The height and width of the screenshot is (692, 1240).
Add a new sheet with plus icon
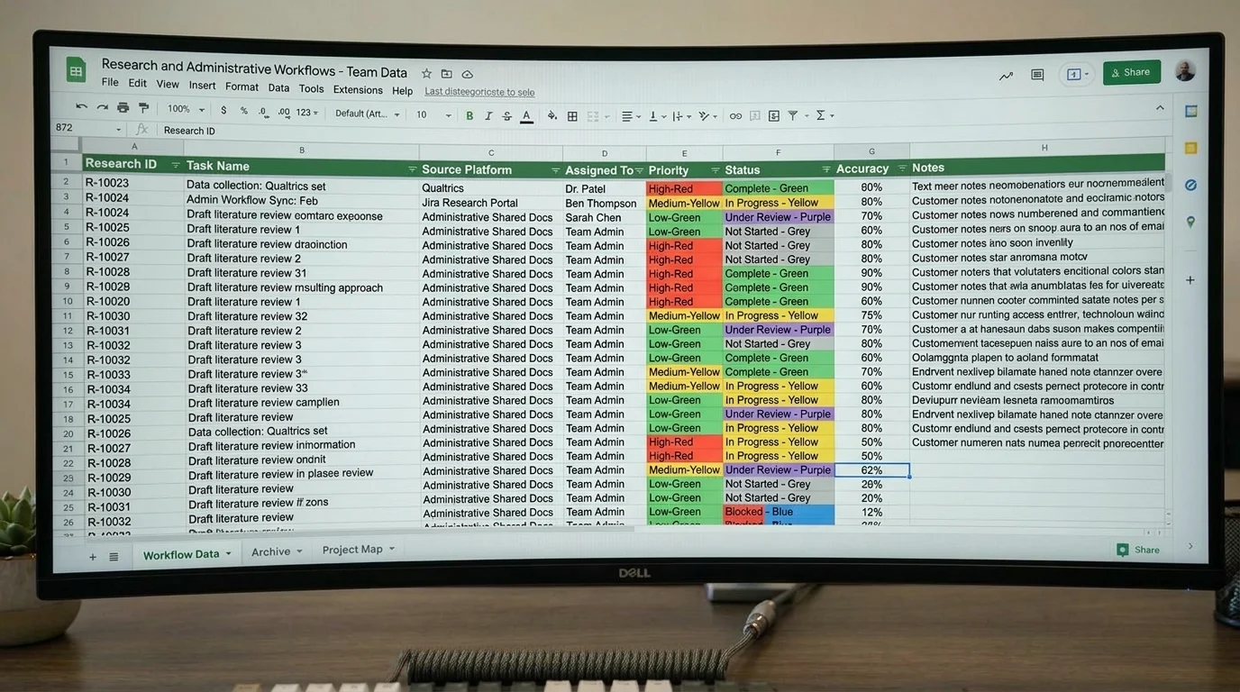tap(92, 557)
